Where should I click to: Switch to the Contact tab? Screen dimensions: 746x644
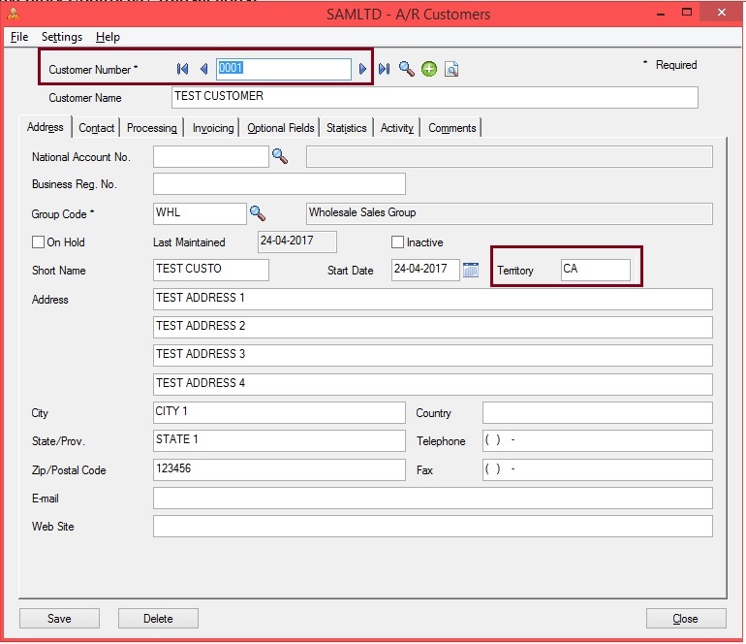pos(96,128)
